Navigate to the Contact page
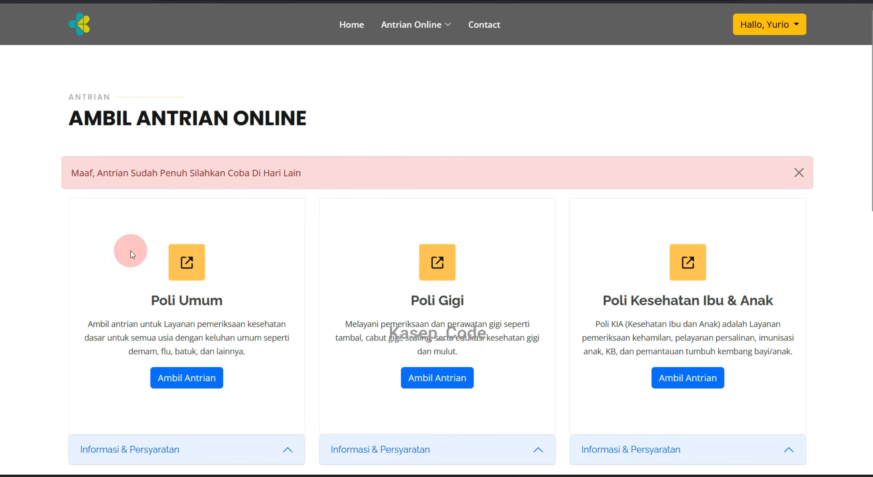 (x=484, y=25)
